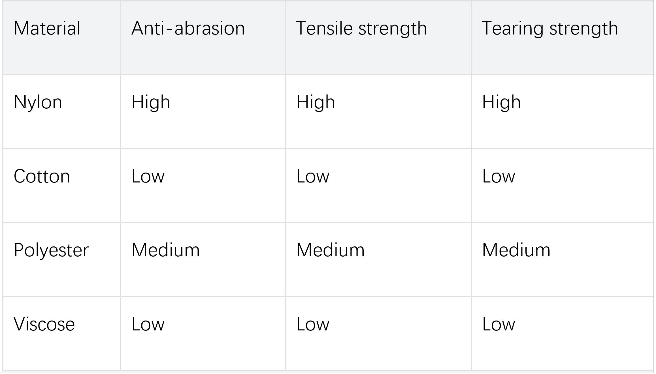Click the Cotton material cell
The width and height of the screenshot is (656, 374).
click(42, 176)
